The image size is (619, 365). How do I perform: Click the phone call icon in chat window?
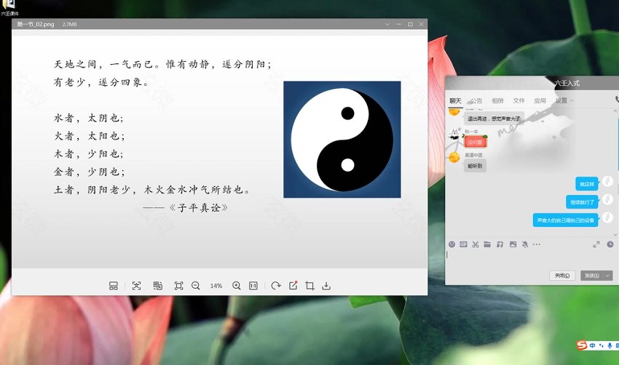(x=617, y=100)
